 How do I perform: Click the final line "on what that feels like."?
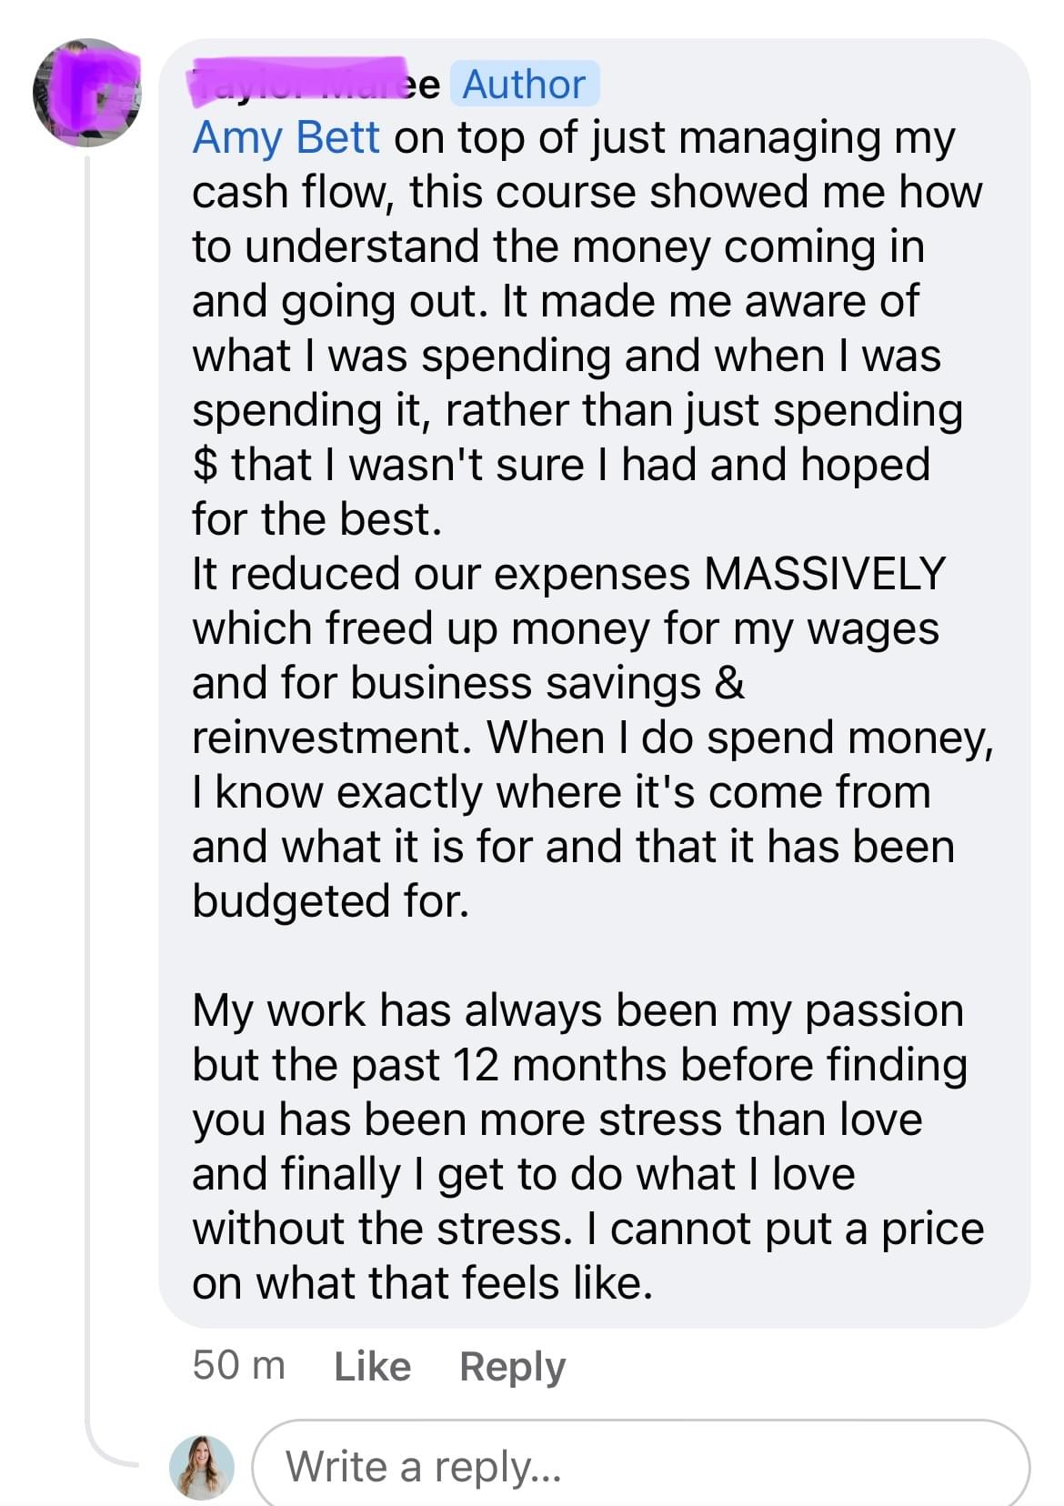422,1284
